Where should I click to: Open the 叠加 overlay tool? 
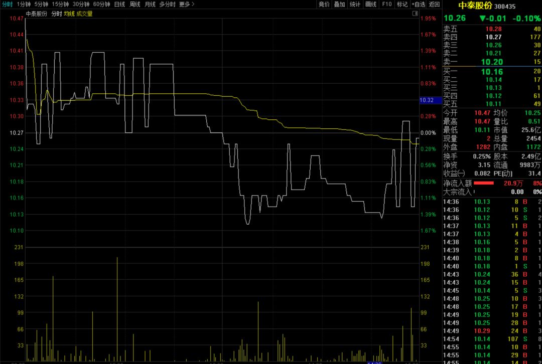point(340,4)
